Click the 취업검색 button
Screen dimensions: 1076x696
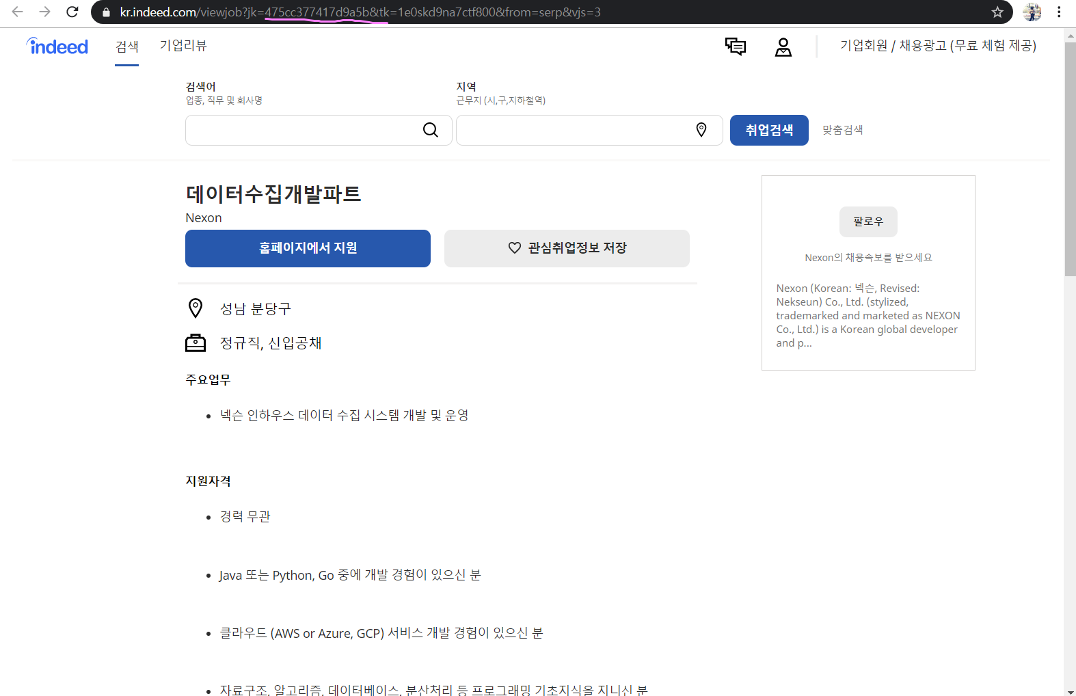point(769,130)
